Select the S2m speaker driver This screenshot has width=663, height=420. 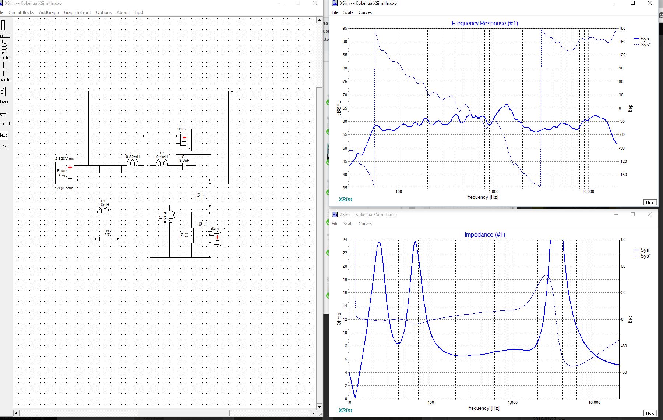[219, 239]
